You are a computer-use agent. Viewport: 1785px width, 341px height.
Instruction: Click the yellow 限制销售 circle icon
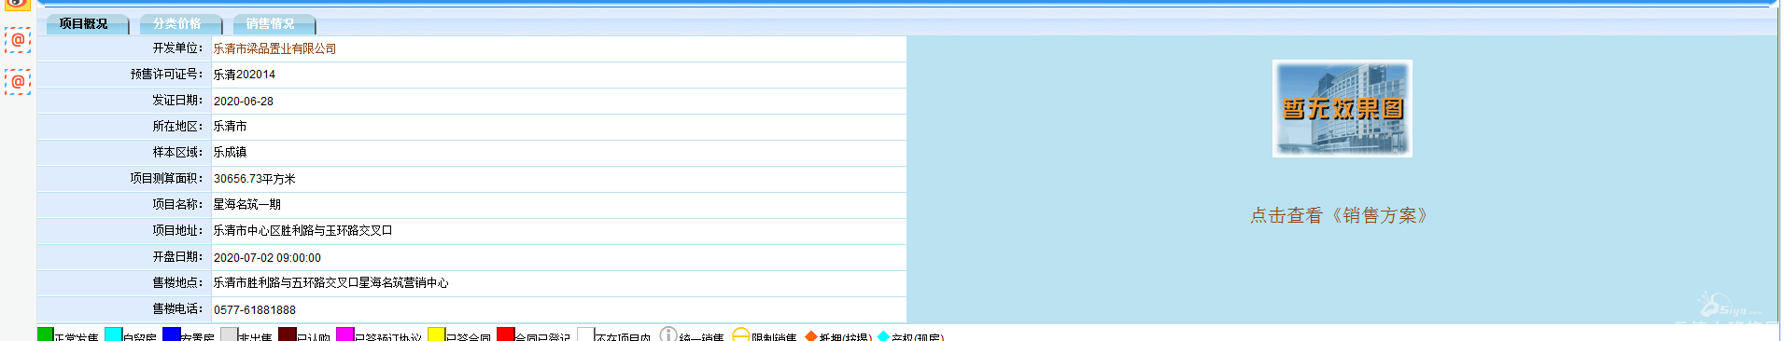click(741, 334)
